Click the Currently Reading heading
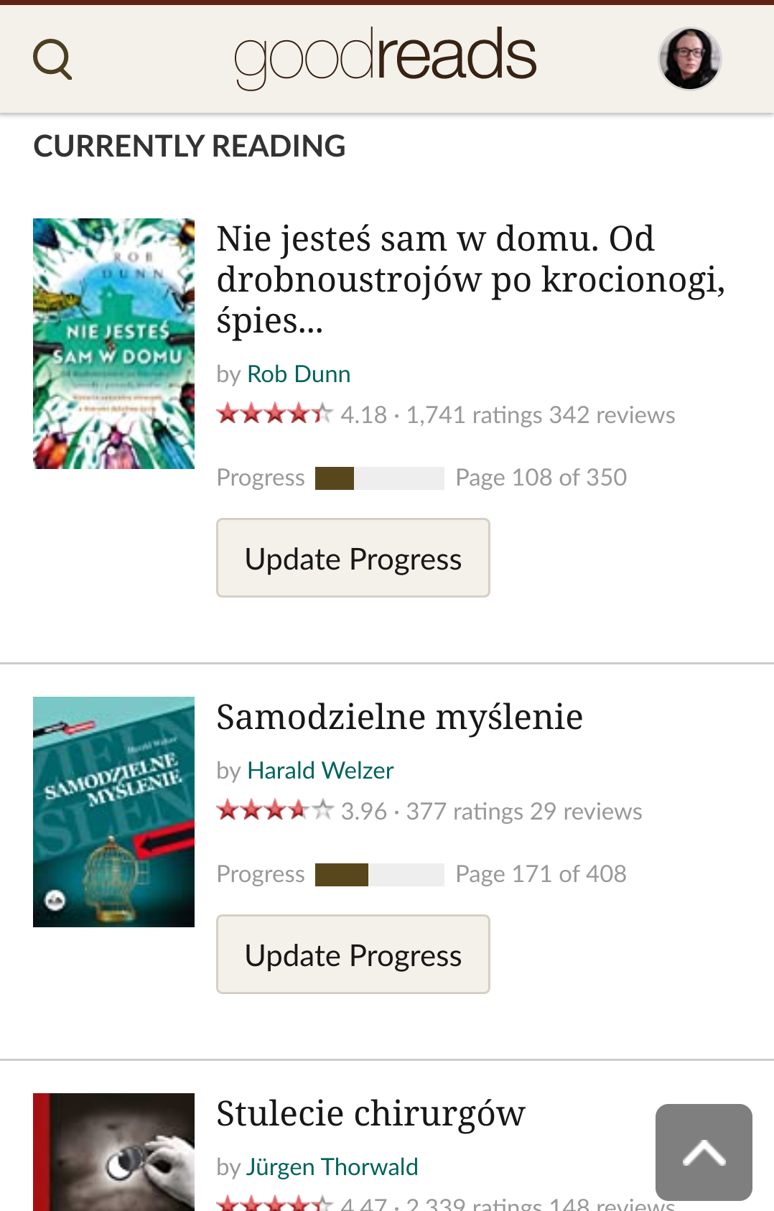 (190, 147)
